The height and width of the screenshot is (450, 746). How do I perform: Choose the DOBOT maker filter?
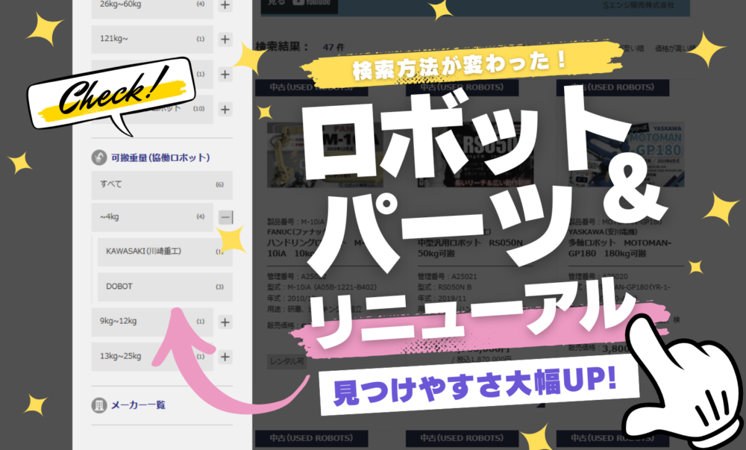pos(164,287)
